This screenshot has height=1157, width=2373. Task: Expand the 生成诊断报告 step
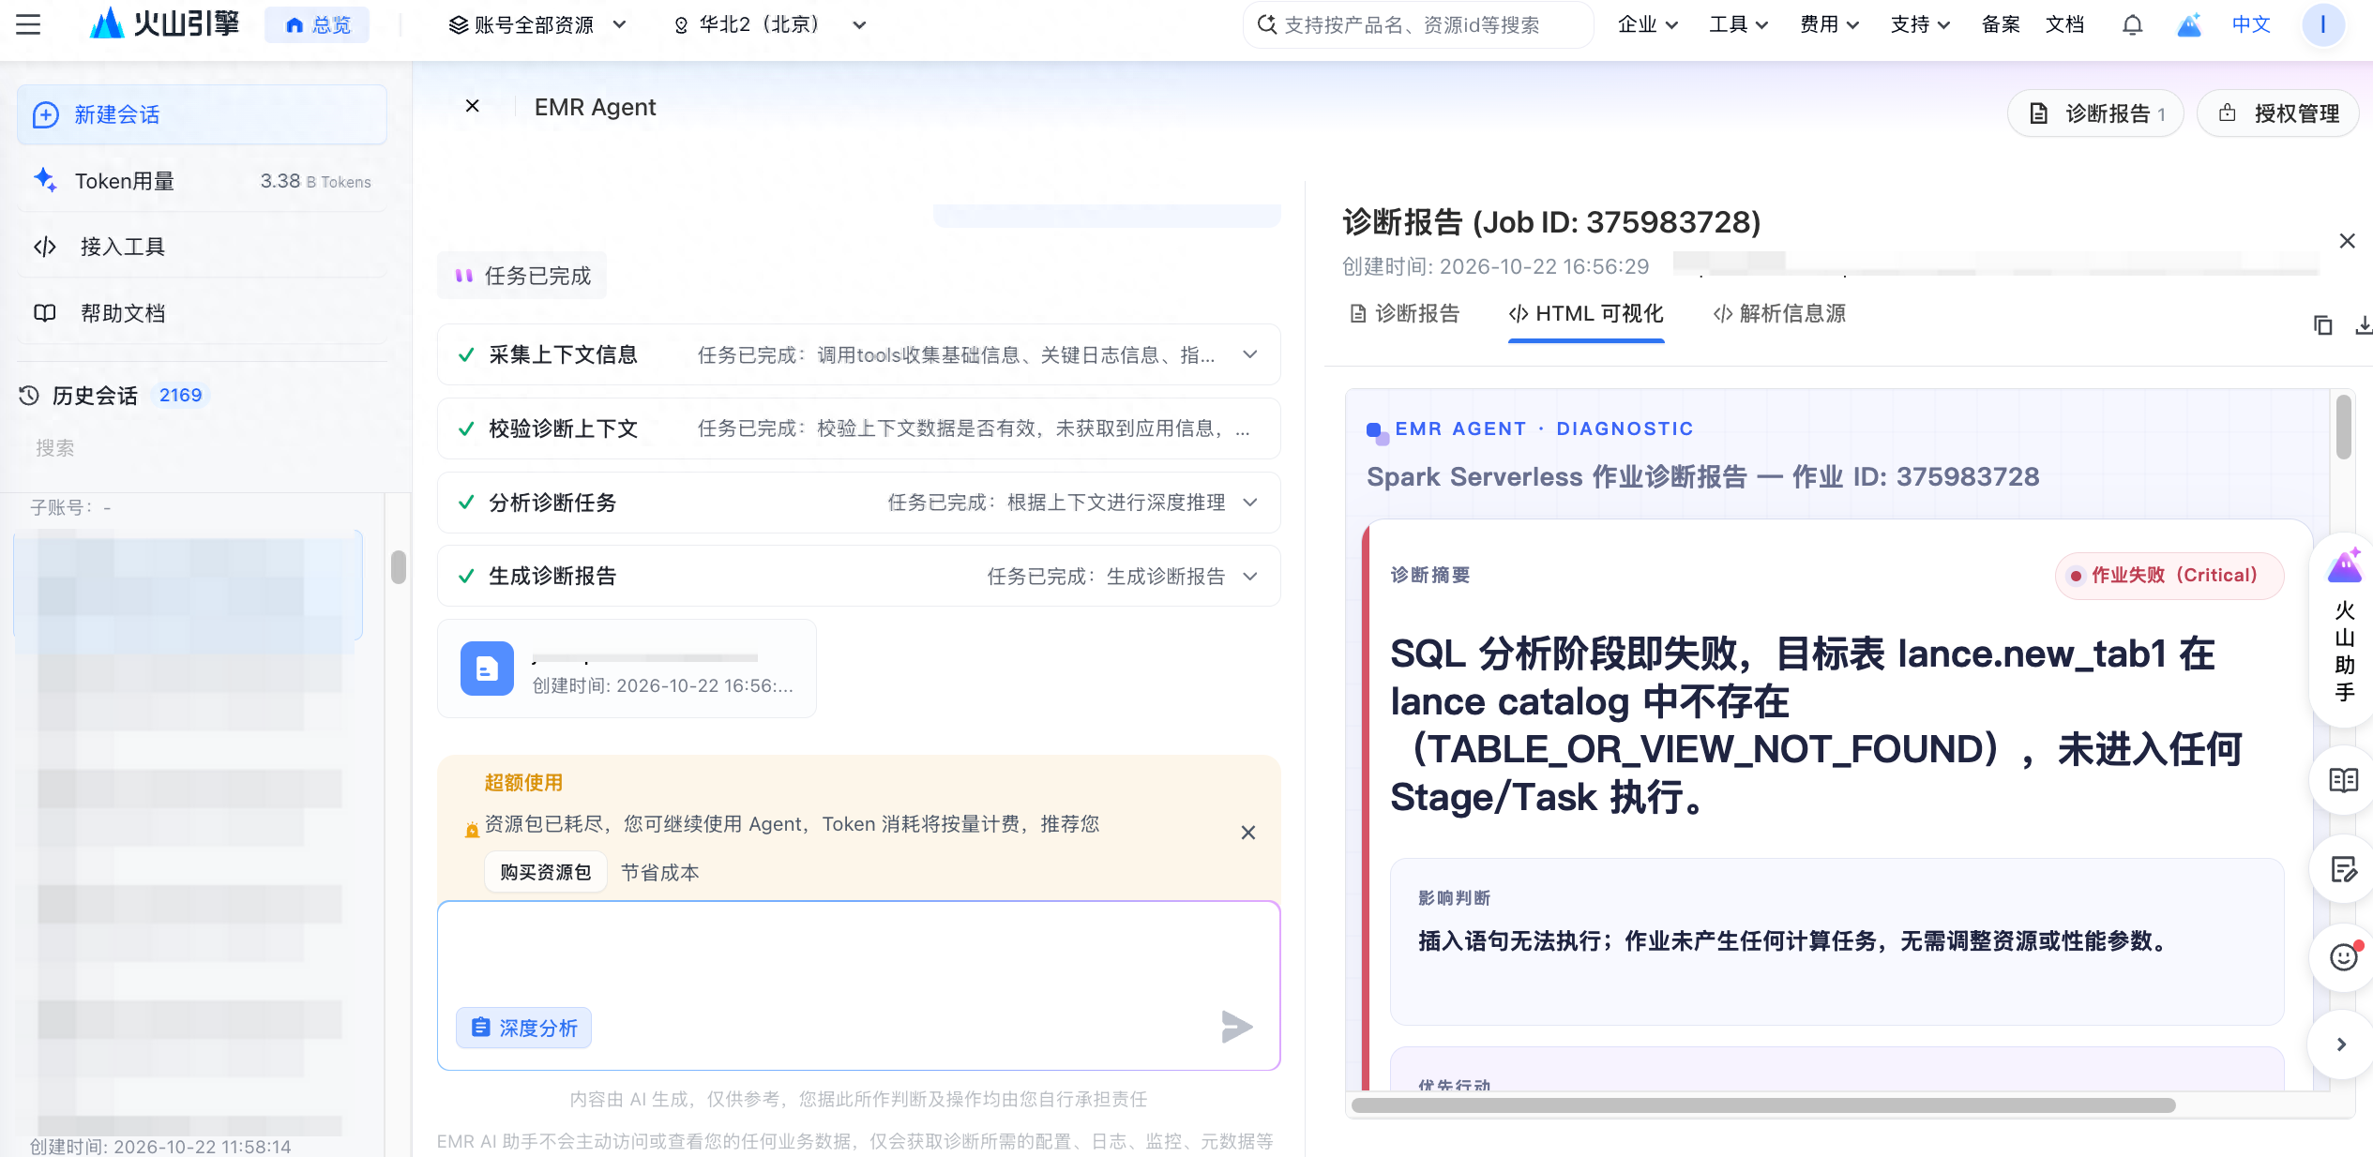pyautogui.click(x=859, y=576)
